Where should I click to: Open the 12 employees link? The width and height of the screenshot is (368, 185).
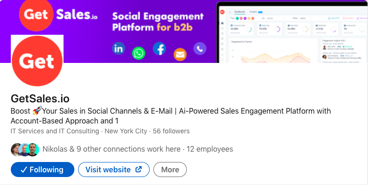click(209, 149)
